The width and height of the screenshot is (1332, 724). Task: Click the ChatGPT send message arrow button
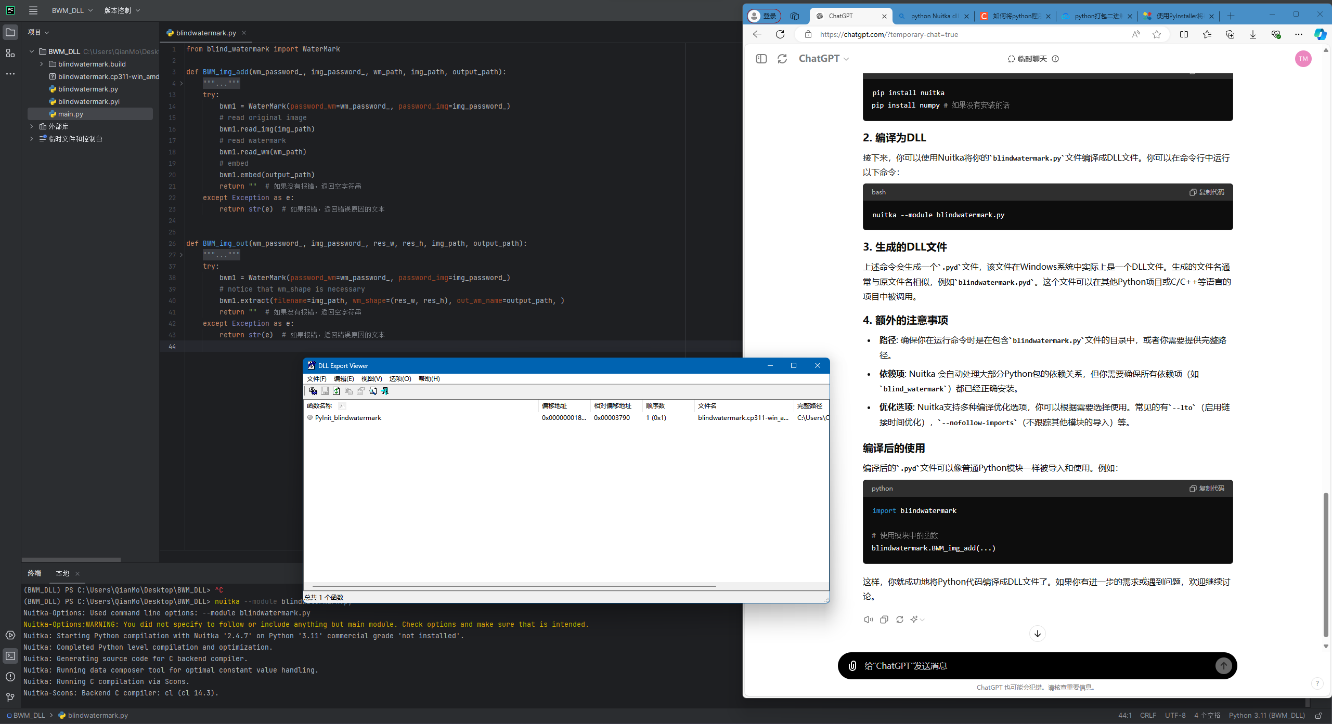1223,666
